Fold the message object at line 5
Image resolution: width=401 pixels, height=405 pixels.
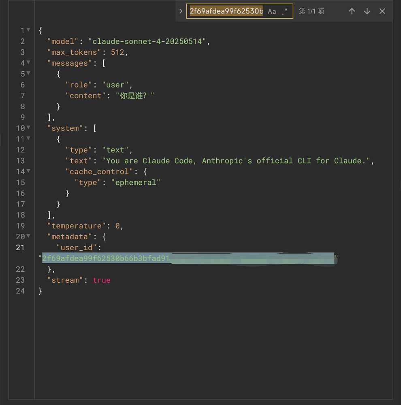pyautogui.click(x=28, y=73)
